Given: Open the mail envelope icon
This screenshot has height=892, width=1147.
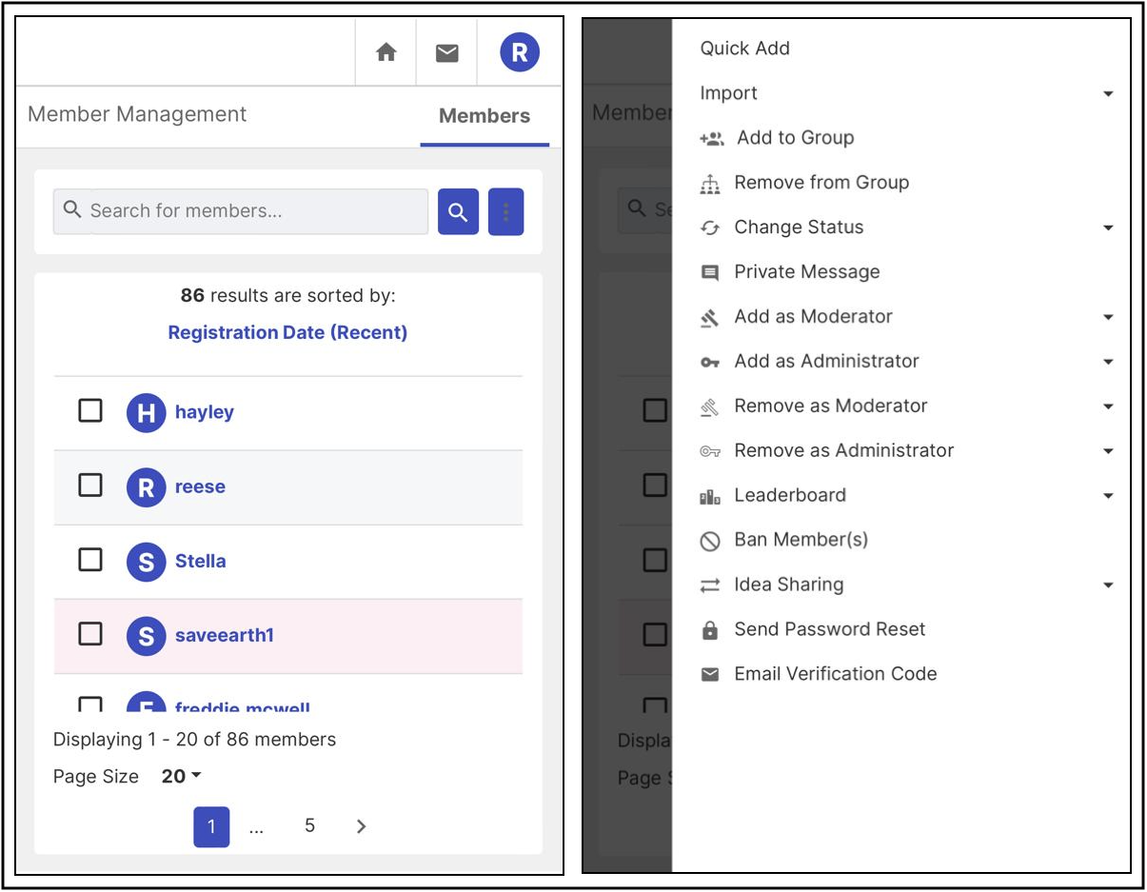Looking at the screenshot, I should (x=446, y=53).
